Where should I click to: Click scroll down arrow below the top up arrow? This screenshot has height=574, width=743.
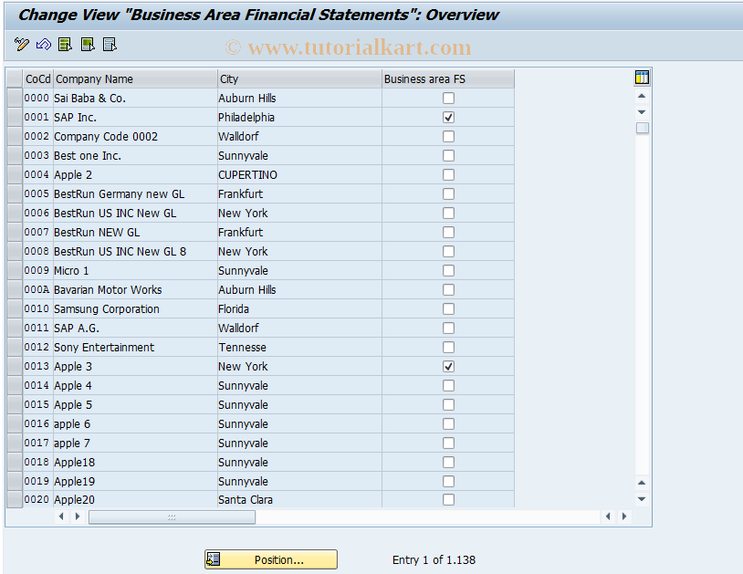coord(642,112)
